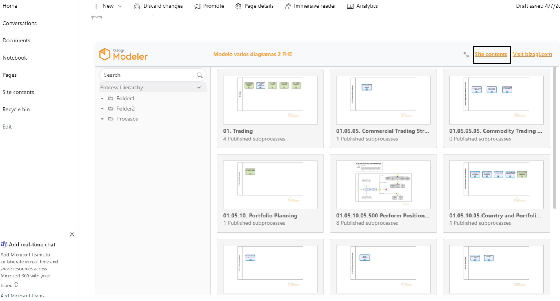Click the search magnifier icon
This screenshot has width=560, height=301.
pyautogui.click(x=199, y=75)
